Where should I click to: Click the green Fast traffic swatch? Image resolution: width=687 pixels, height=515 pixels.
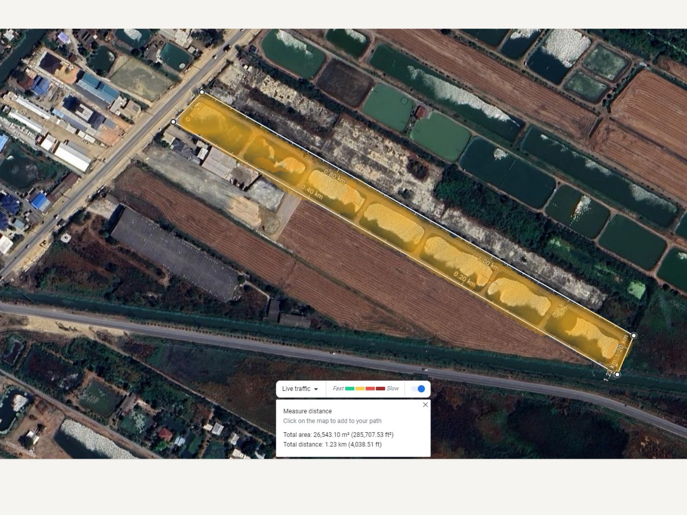(x=350, y=388)
